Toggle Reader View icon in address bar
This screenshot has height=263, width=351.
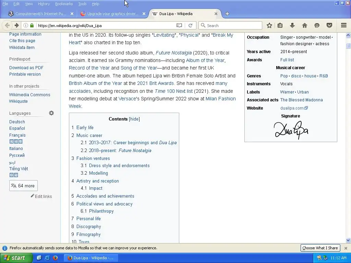pos(179,25)
